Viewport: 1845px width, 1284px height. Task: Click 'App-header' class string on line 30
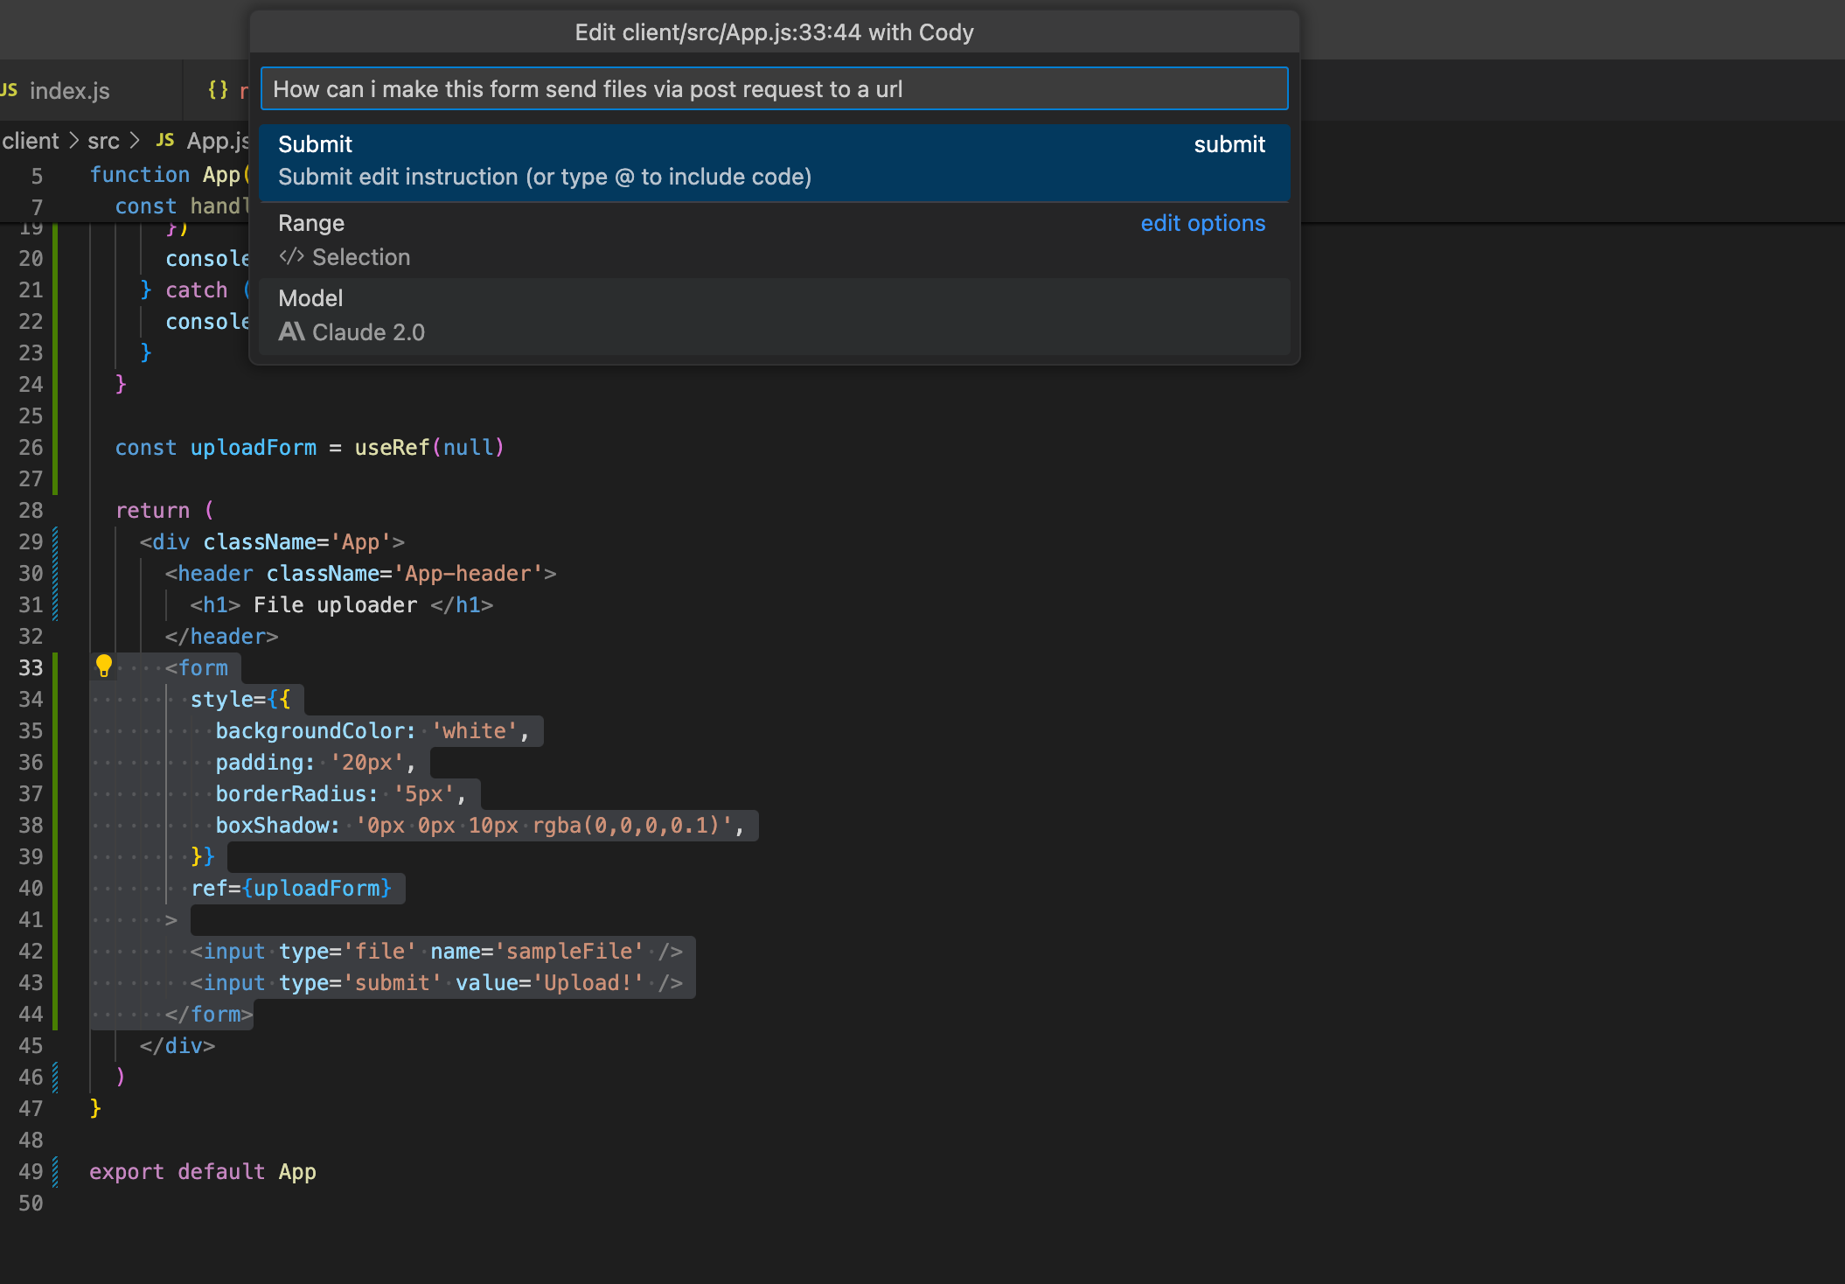474,574
